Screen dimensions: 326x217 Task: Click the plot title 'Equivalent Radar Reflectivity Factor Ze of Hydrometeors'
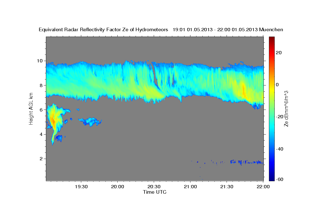[104, 30]
